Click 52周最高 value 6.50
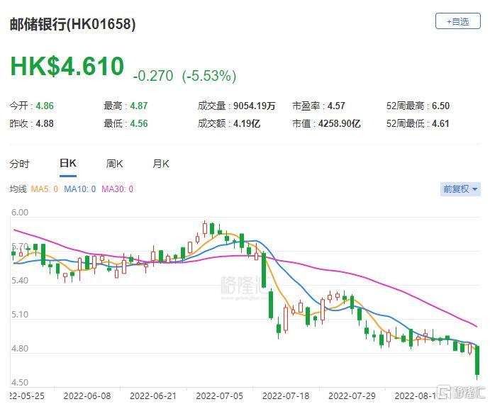Viewport: 490px width, 404px height. pos(440,106)
